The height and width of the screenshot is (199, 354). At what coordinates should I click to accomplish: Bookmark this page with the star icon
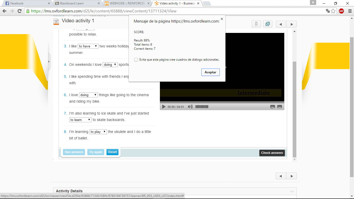pyautogui.click(x=333, y=11)
